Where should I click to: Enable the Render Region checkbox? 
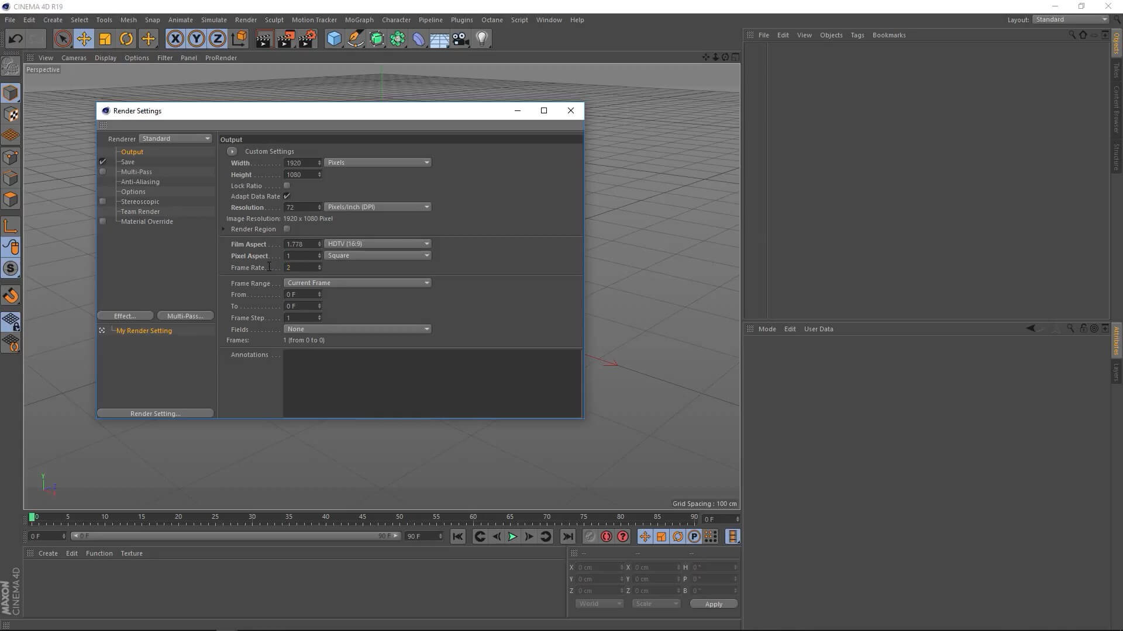pos(287,229)
